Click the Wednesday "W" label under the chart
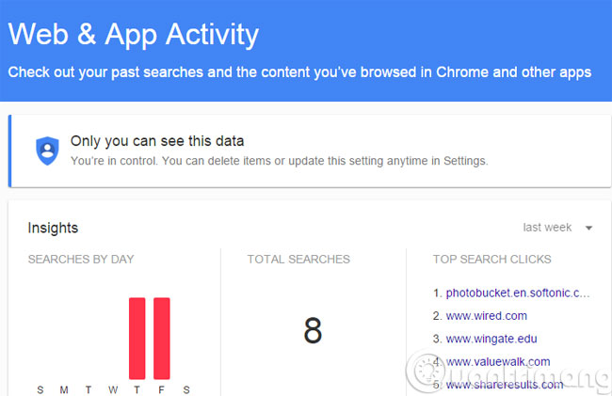 click(113, 389)
